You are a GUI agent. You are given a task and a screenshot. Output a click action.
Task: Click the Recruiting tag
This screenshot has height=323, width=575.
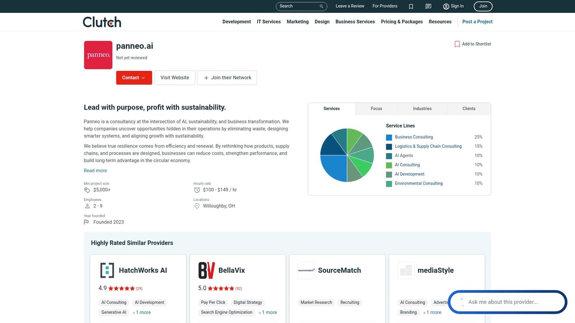click(350, 302)
